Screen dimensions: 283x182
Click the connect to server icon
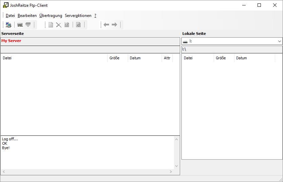[20, 25]
